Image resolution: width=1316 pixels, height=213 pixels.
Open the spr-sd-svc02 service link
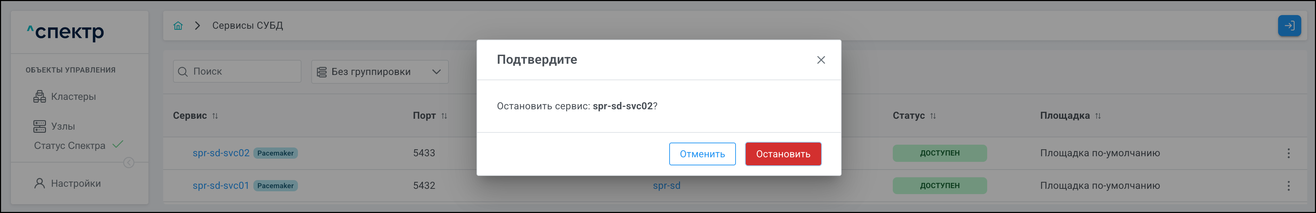click(x=221, y=153)
